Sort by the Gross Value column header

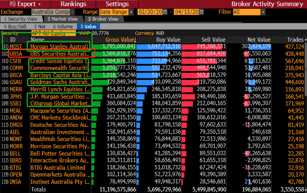point(119,40)
